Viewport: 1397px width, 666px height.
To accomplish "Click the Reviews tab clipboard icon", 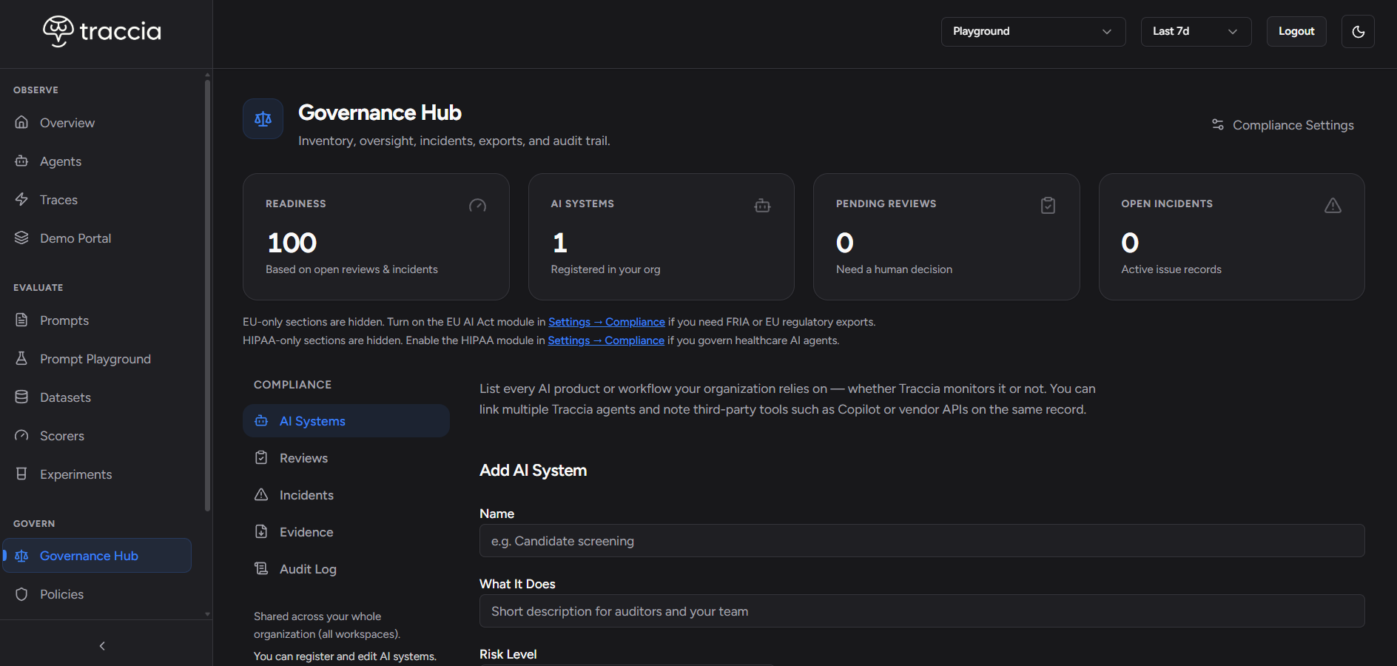I will point(261,457).
